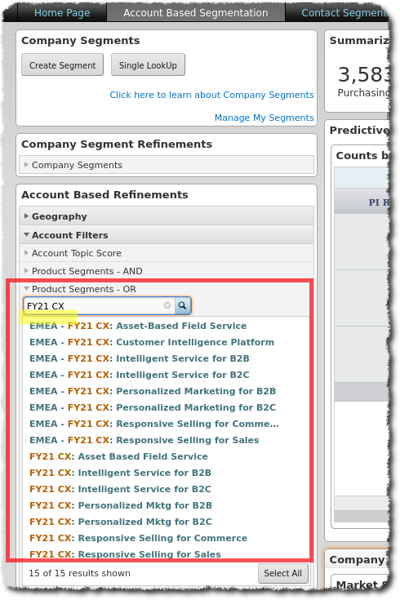
Task: Switch to Account Based Segmentation tab
Action: point(196,12)
